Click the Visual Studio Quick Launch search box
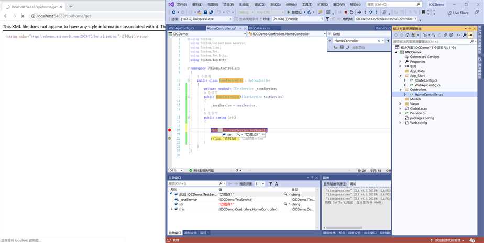 (x=394, y=4)
